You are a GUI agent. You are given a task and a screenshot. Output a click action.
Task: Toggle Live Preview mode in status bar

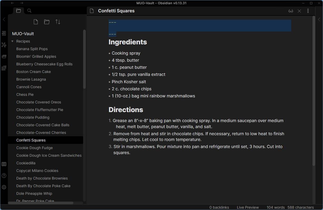coord(248,207)
